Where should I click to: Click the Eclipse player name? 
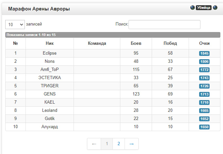pyautogui.click(x=50, y=53)
